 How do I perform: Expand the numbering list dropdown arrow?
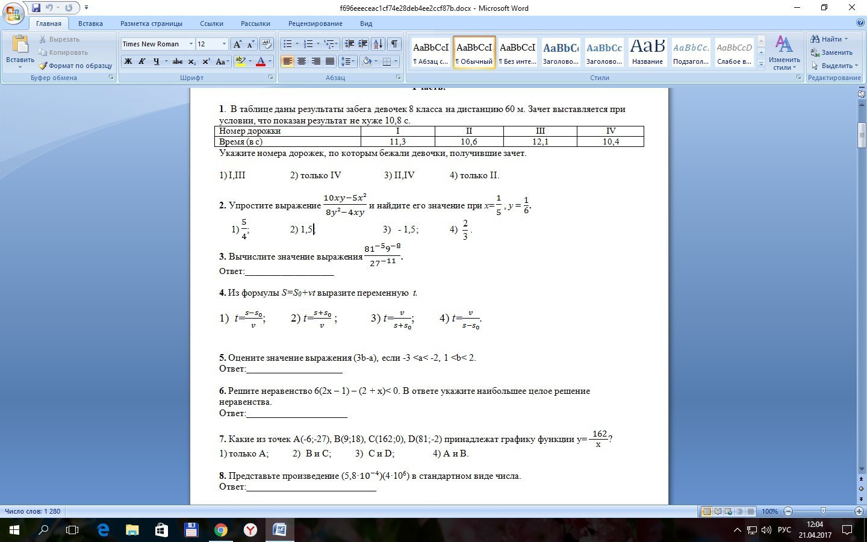[x=317, y=44]
